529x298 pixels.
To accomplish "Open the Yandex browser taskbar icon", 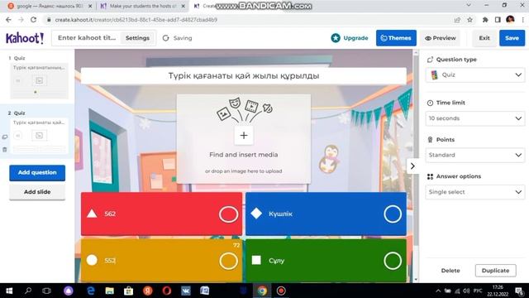I will coord(148,291).
